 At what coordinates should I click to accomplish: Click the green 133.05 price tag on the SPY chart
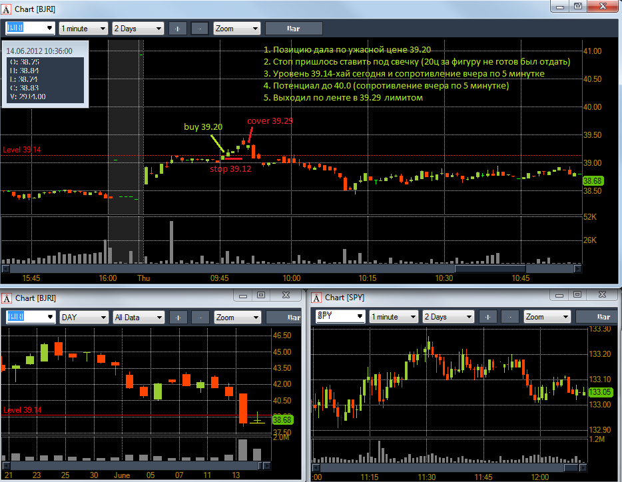tap(600, 392)
